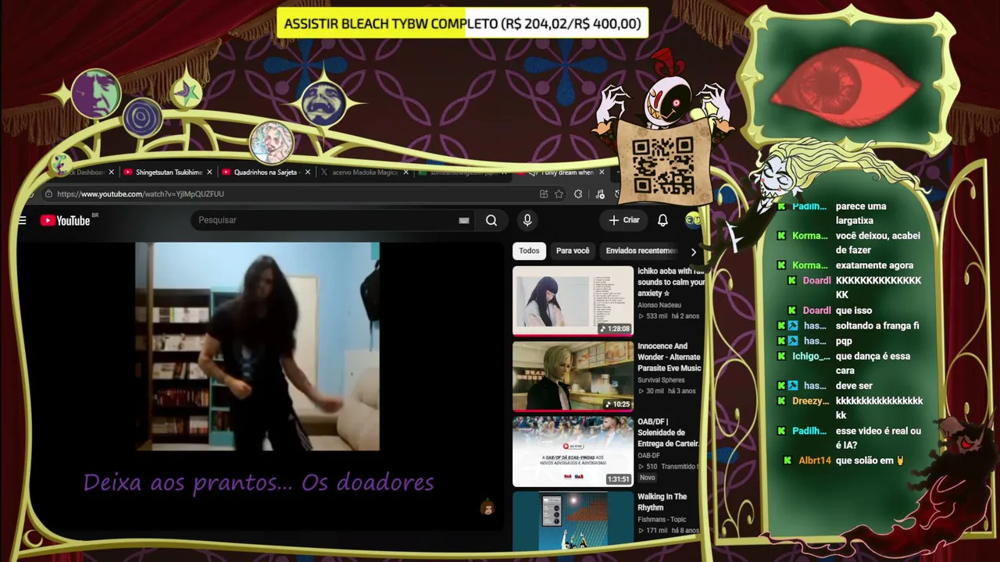
Task: Click chat message 'que dança é essa cara'
Action: 873,364
